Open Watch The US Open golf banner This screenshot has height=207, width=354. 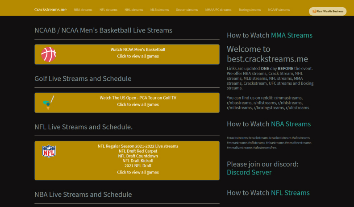coord(138,98)
